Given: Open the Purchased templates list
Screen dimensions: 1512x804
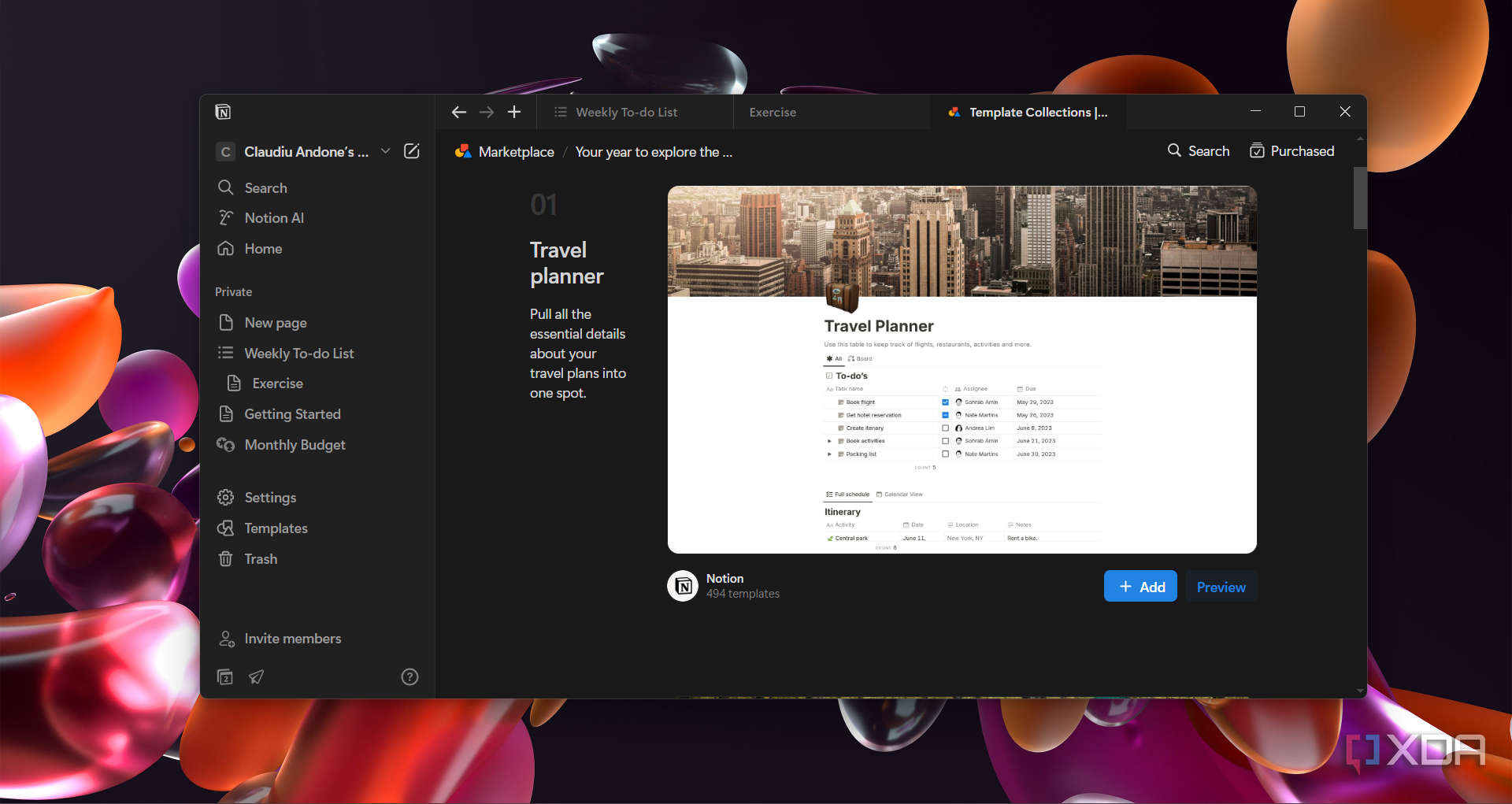Looking at the screenshot, I should [1292, 151].
